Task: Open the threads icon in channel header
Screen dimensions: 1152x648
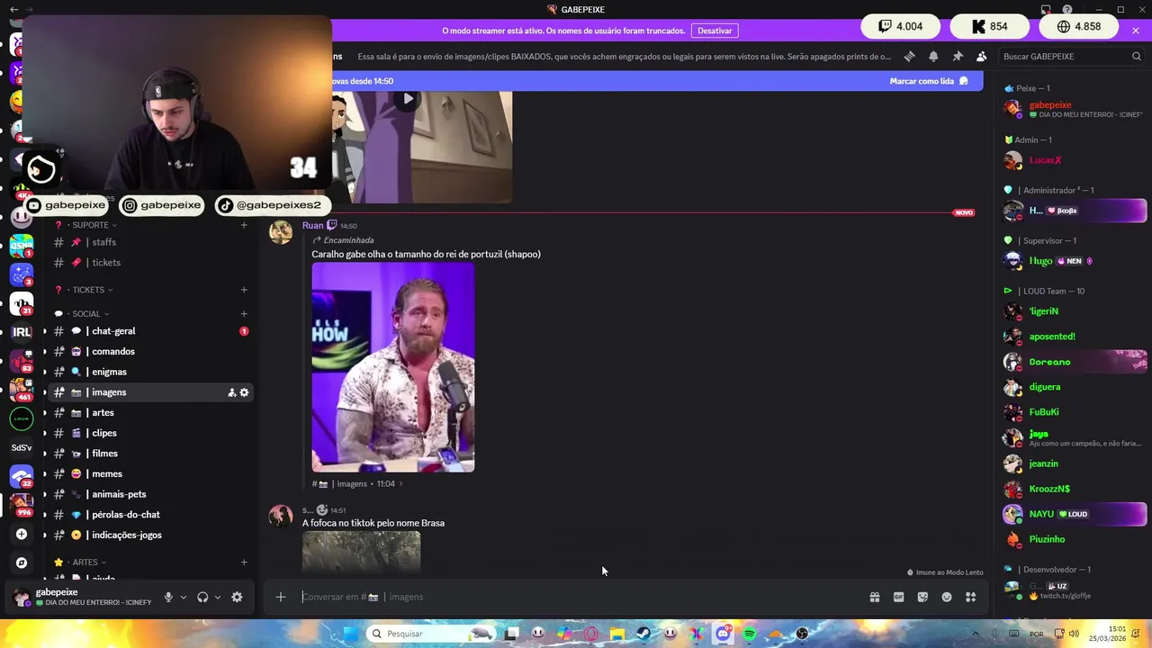Action: (x=909, y=56)
